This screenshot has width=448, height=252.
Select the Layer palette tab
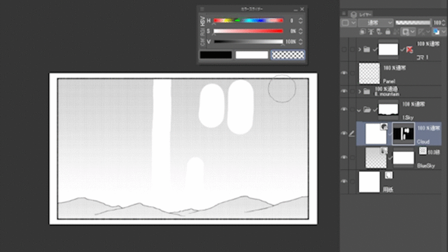[x=361, y=14]
